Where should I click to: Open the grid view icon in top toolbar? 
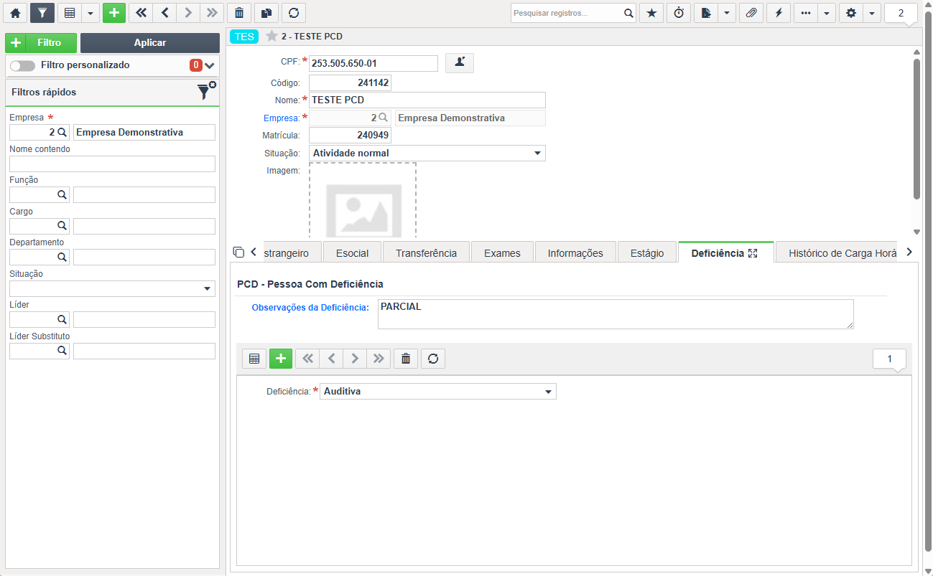[x=69, y=13]
